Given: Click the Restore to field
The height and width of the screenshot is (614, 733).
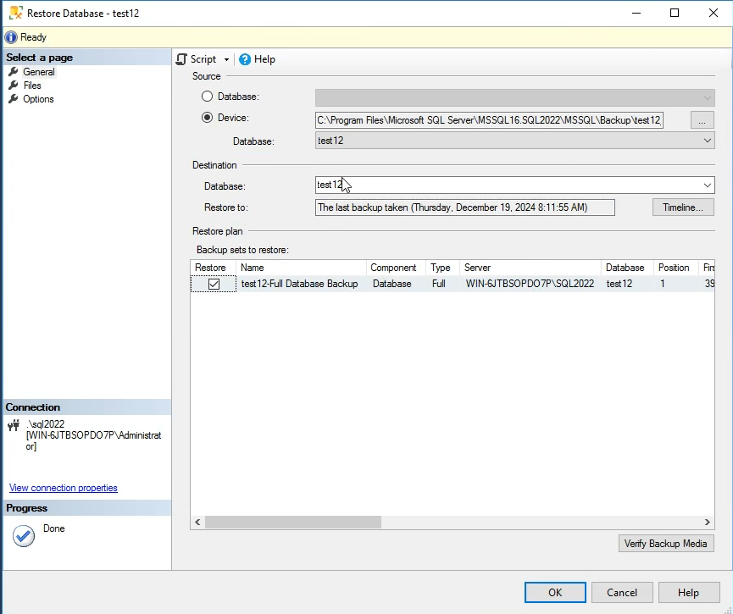Looking at the screenshot, I should coord(465,207).
